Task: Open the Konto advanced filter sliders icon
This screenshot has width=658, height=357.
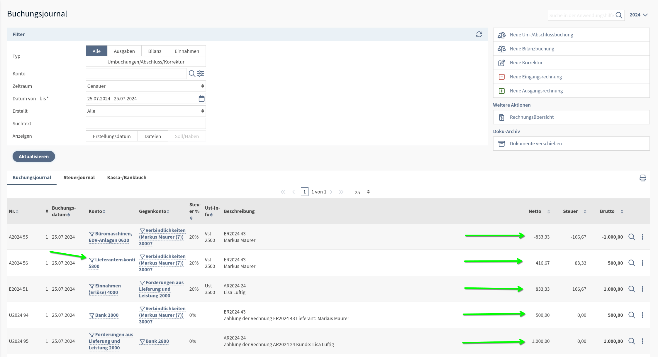Action: click(x=201, y=73)
